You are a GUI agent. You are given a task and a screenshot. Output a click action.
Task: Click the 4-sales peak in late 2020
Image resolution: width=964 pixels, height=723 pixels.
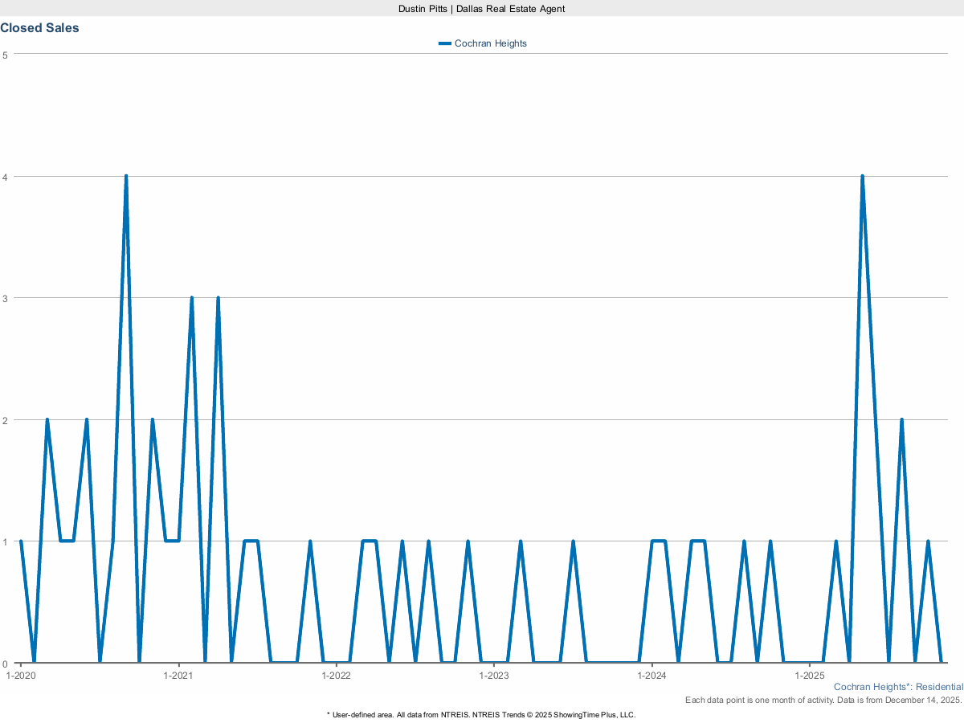126,176
